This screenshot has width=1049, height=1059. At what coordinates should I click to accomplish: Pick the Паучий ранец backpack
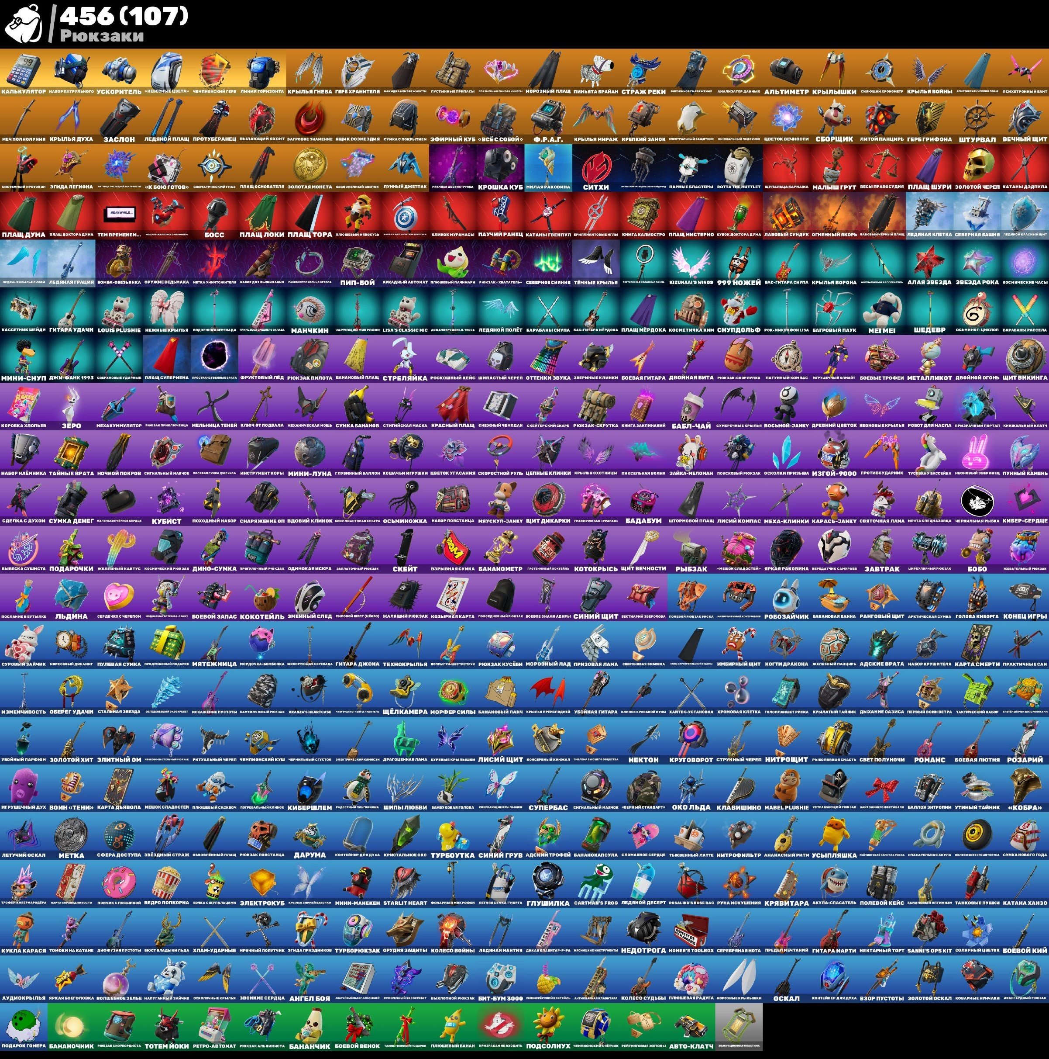click(x=500, y=215)
